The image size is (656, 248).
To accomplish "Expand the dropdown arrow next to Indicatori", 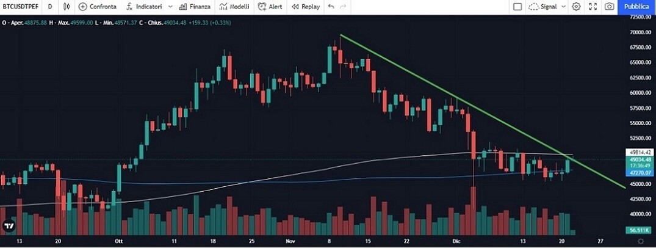I will click(170, 7).
